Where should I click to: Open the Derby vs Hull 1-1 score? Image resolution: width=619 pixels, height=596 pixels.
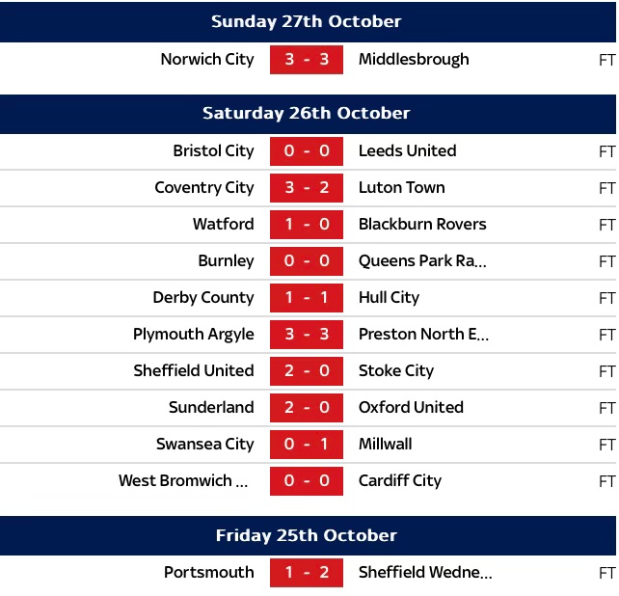click(307, 298)
